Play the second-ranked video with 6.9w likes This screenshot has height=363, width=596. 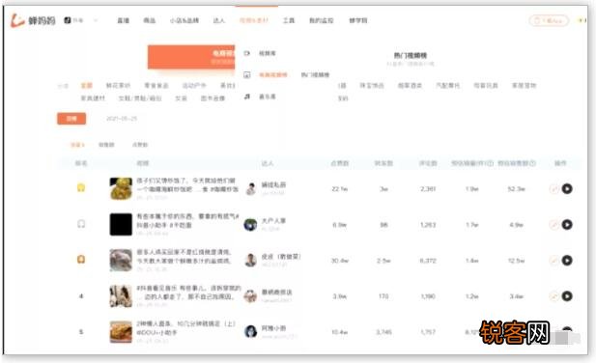click(x=567, y=224)
